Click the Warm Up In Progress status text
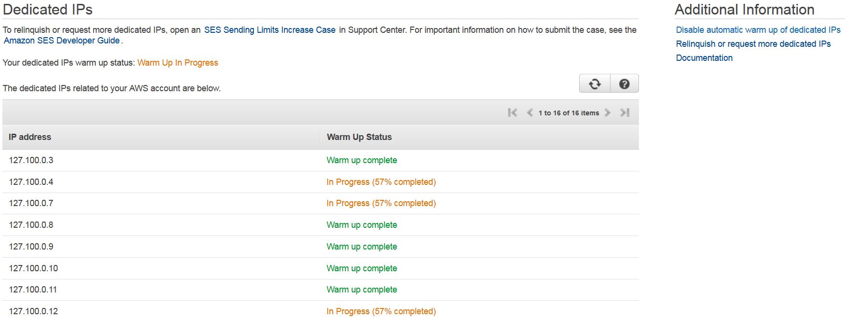This screenshot has height=320, width=845. tap(178, 63)
